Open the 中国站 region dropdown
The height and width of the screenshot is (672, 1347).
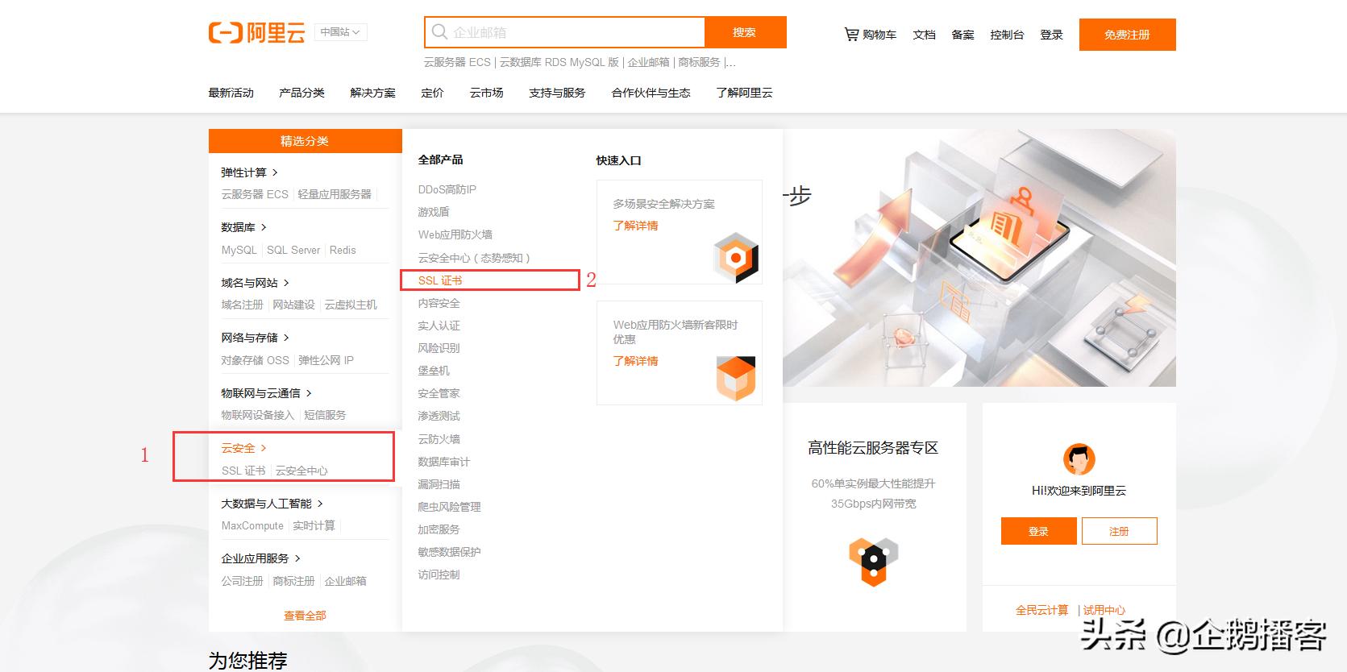click(x=340, y=32)
